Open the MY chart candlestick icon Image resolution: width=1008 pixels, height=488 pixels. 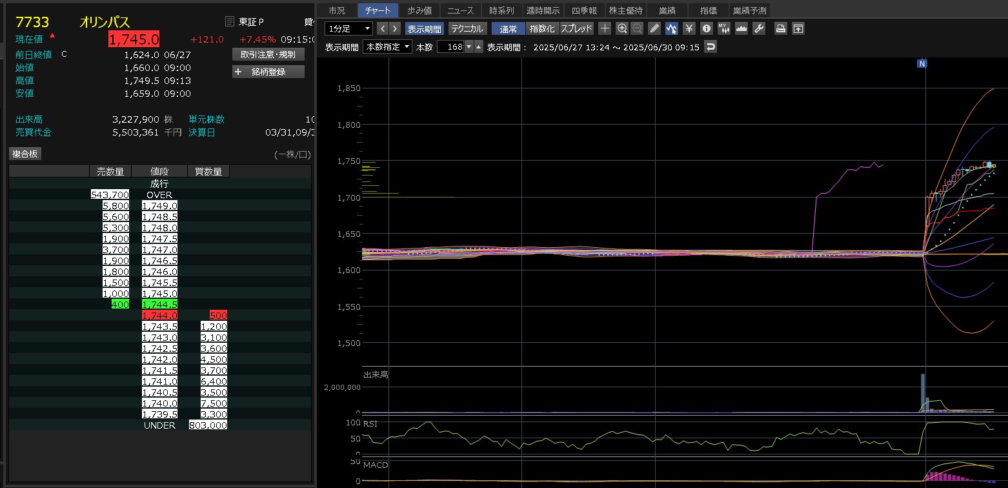(x=724, y=28)
